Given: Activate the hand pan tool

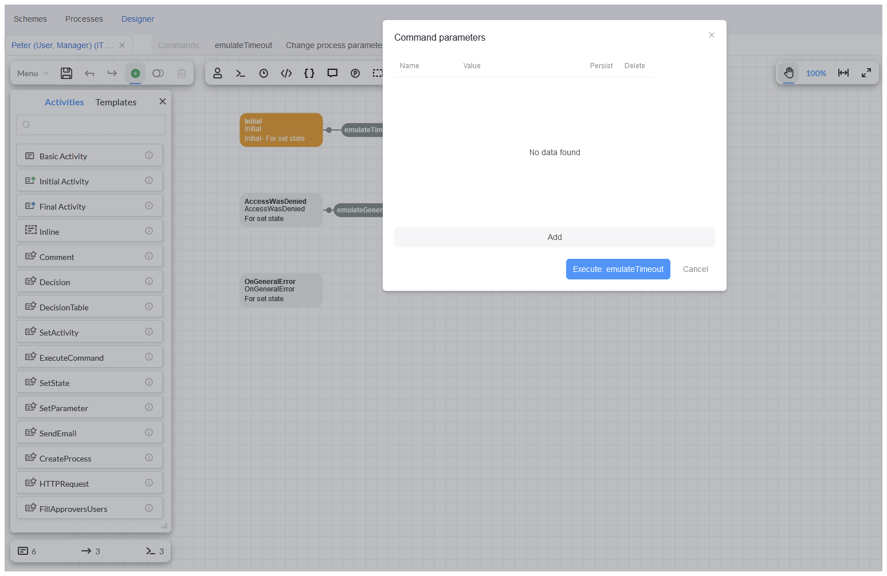Looking at the screenshot, I should tap(789, 73).
